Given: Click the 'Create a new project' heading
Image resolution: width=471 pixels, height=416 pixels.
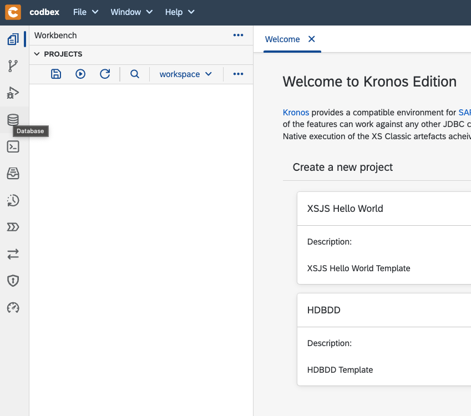Looking at the screenshot, I should (x=343, y=168).
